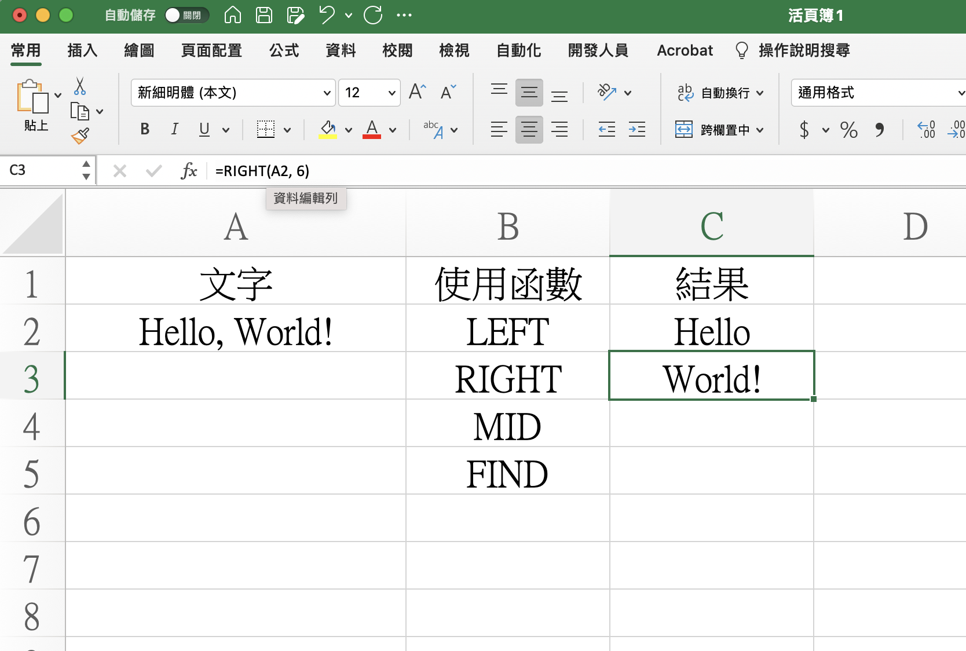Expand the undo history arrow
Image resolution: width=966 pixels, height=651 pixels.
coord(349,16)
